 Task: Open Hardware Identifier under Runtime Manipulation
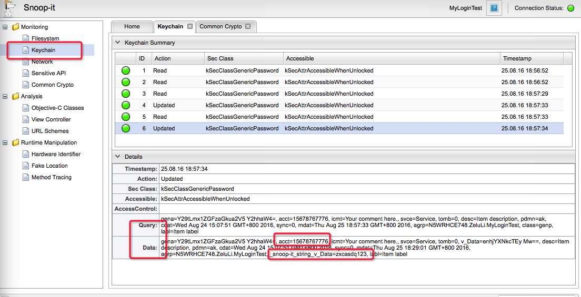pos(56,155)
